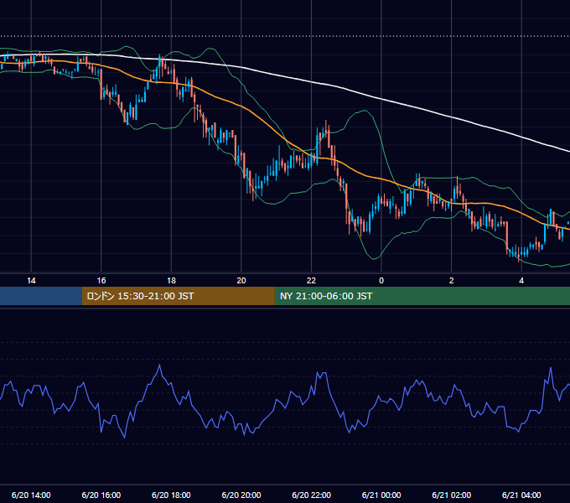Click the 0 hour label on price chart axis
570x503 pixels.
(381, 281)
